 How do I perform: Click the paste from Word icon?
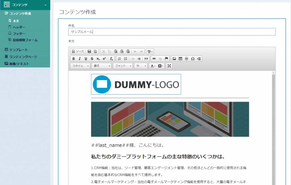point(128,52)
